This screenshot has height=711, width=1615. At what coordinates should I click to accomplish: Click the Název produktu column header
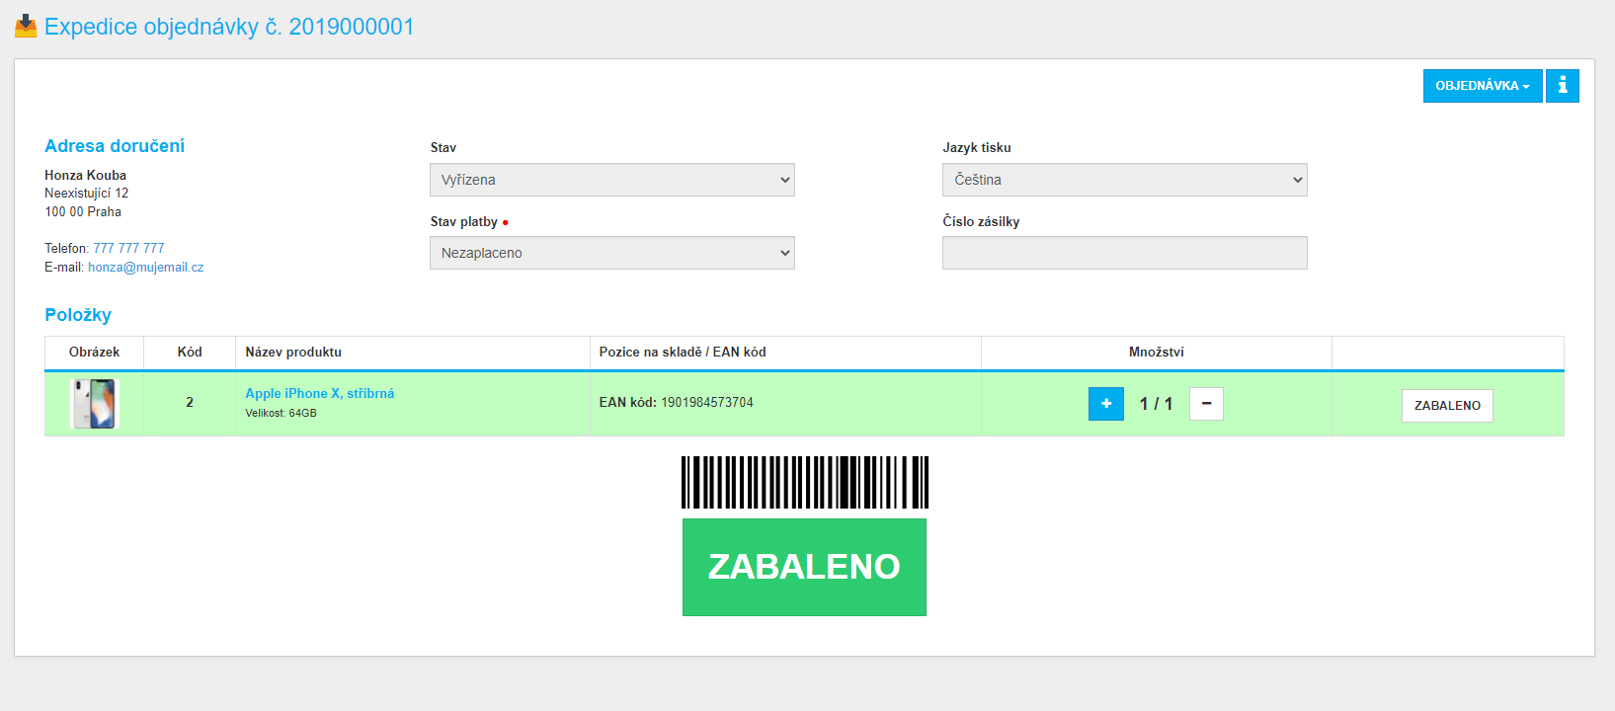(x=293, y=353)
